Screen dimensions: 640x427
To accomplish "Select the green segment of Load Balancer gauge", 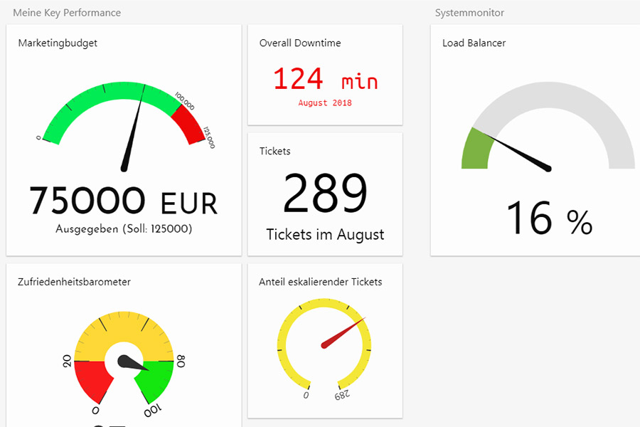I will coord(474,151).
